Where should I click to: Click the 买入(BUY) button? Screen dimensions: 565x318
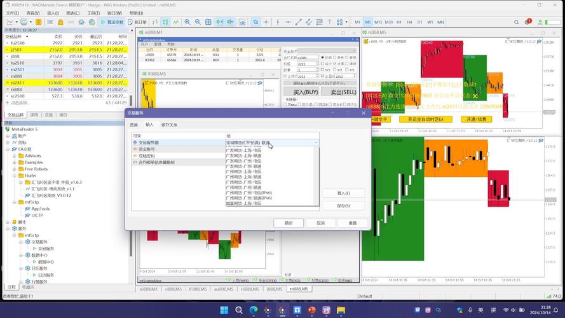click(x=301, y=92)
